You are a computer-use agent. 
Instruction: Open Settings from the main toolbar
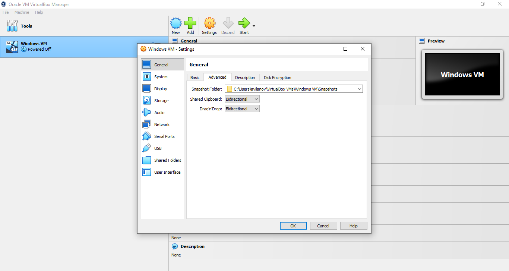click(x=209, y=26)
